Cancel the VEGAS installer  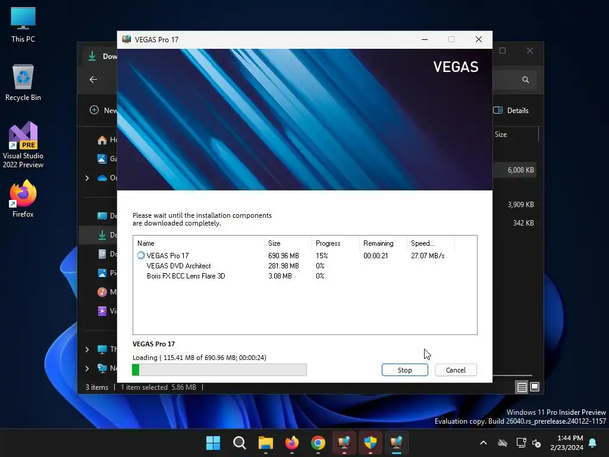pyautogui.click(x=456, y=370)
